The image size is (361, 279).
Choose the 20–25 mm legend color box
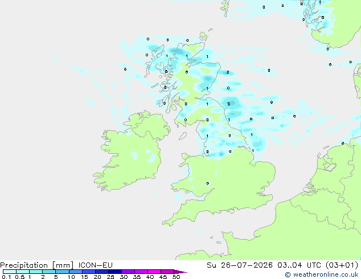click(x=101, y=272)
